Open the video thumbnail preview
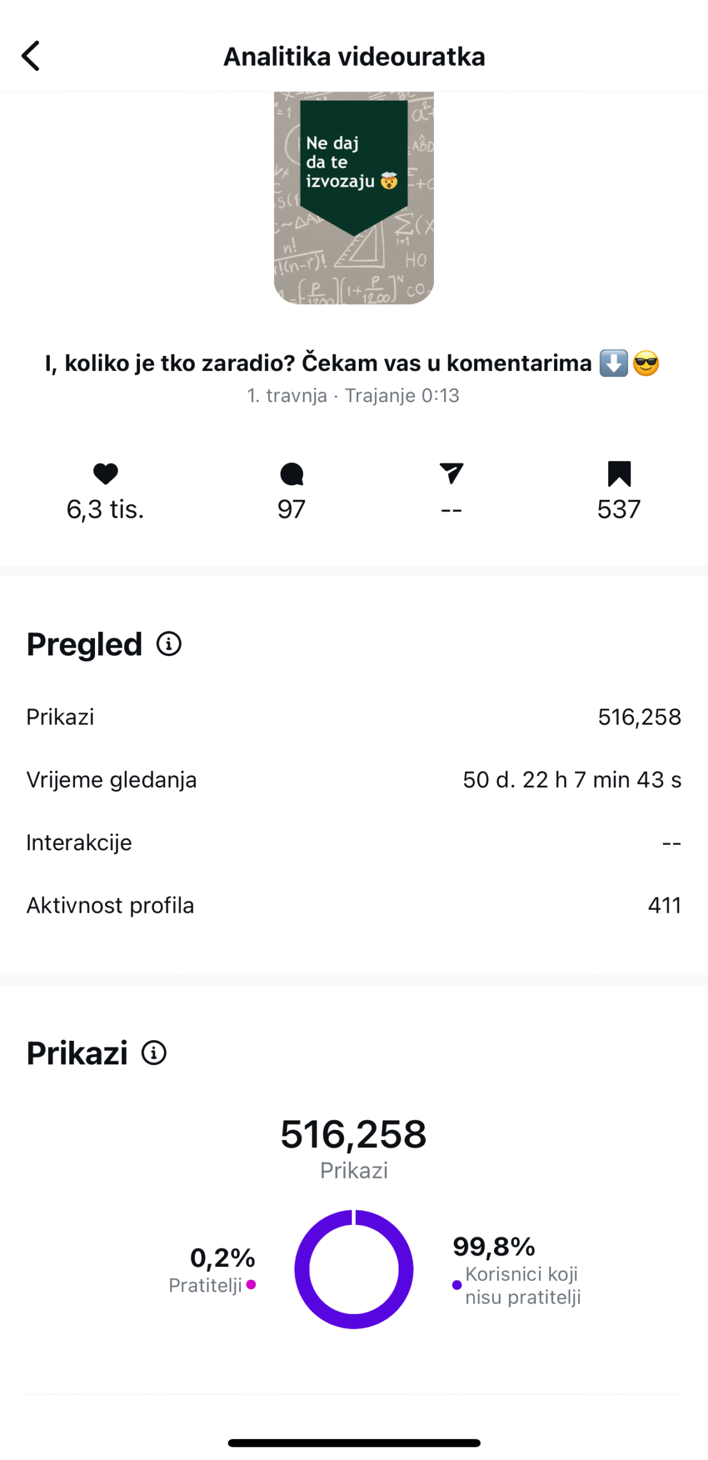The width and height of the screenshot is (708, 1460). 354,198
